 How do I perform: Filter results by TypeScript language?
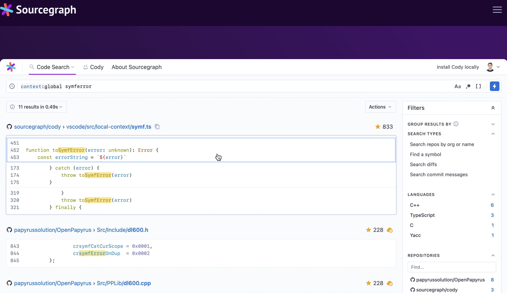(x=452, y=215)
